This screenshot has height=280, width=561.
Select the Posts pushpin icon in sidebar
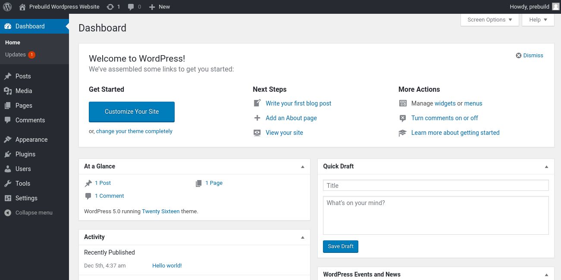[8, 76]
